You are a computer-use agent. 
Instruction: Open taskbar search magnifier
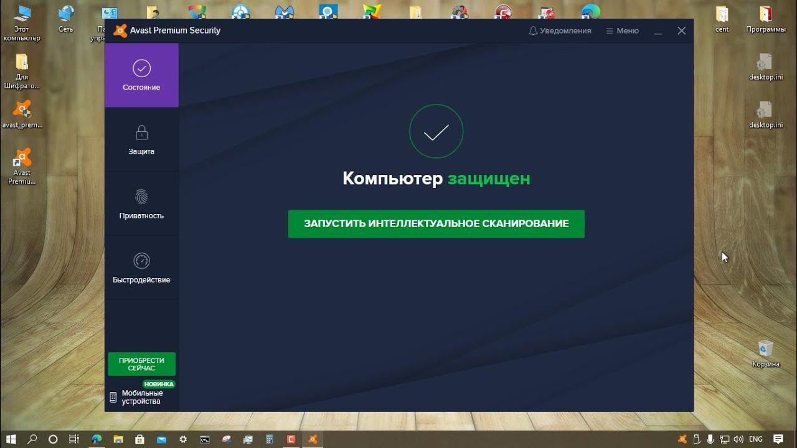point(32,439)
